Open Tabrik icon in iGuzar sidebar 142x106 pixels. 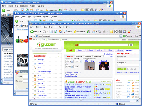click(x=35, y=83)
